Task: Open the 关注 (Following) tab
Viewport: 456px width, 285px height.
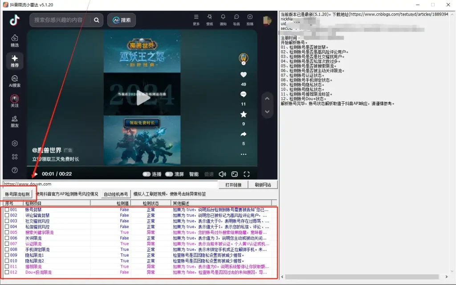Action: [x=14, y=101]
